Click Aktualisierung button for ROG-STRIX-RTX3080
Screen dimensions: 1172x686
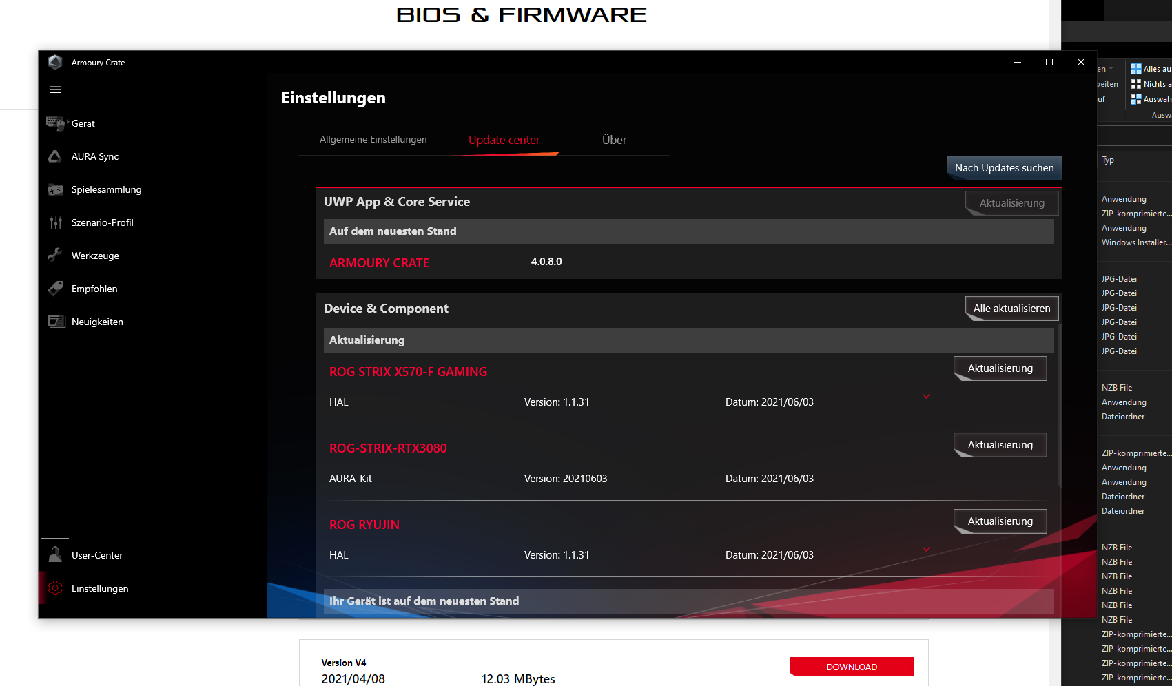1000,445
